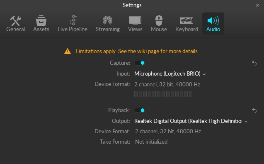This screenshot has width=264, height=164.
Task: Select the Streaming broadcast icon
Action: (108, 20)
